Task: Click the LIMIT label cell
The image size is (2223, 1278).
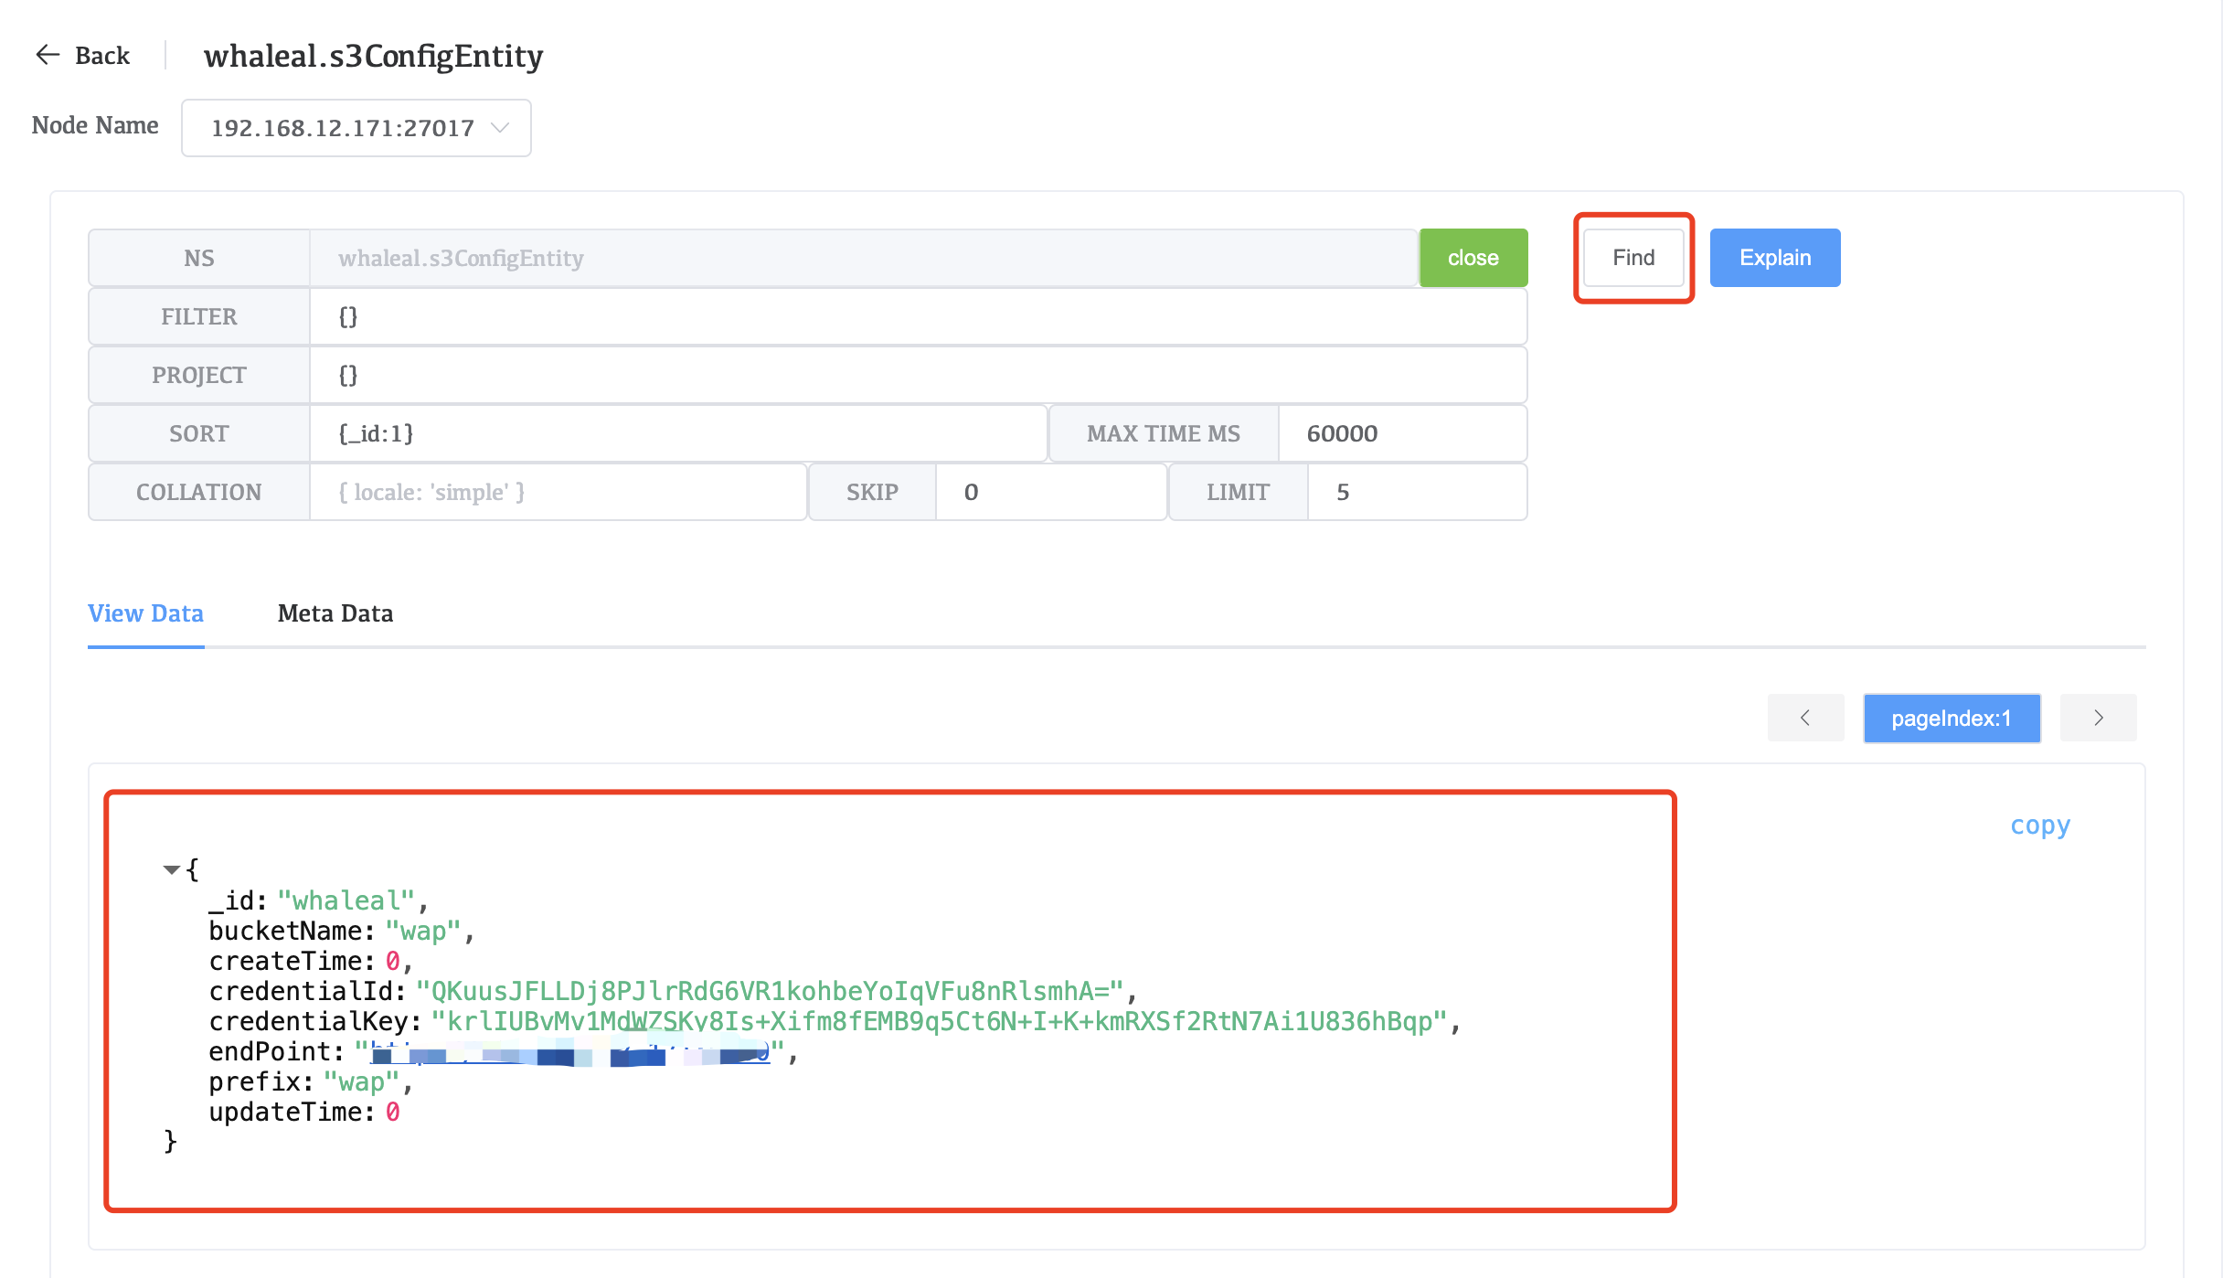Action: pos(1238,492)
